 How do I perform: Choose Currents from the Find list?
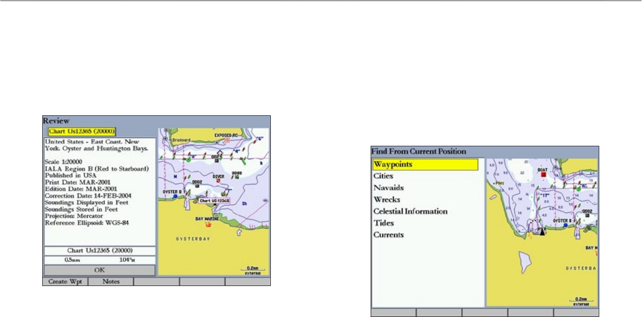coord(388,235)
